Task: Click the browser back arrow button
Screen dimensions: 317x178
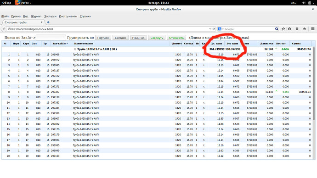Action: 4,29
